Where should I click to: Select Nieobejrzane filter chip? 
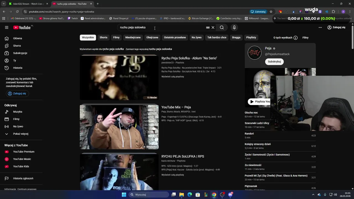click(133, 38)
